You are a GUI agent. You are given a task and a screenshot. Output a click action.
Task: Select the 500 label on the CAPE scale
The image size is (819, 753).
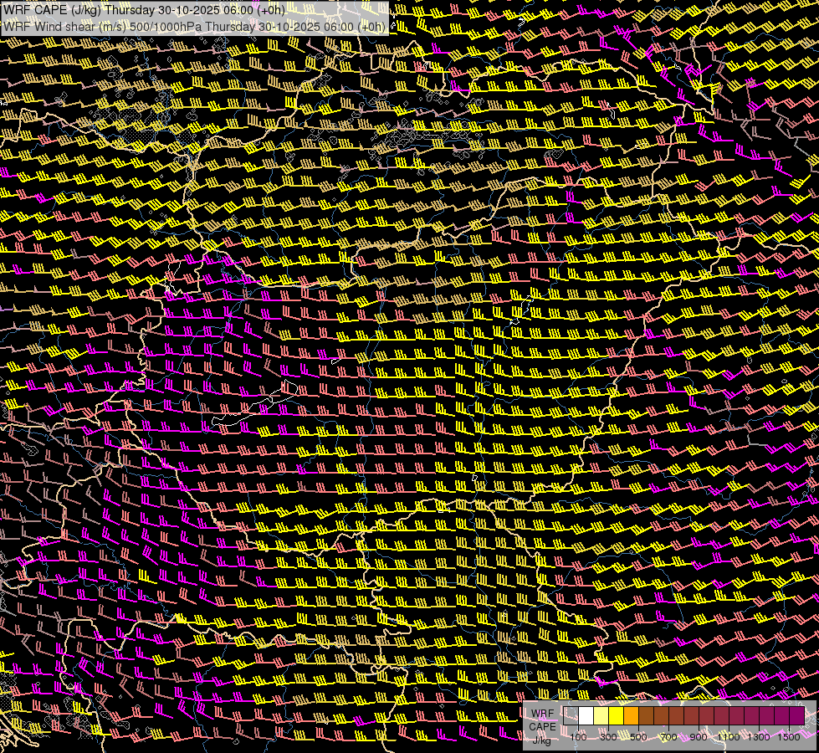click(x=638, y=737)
